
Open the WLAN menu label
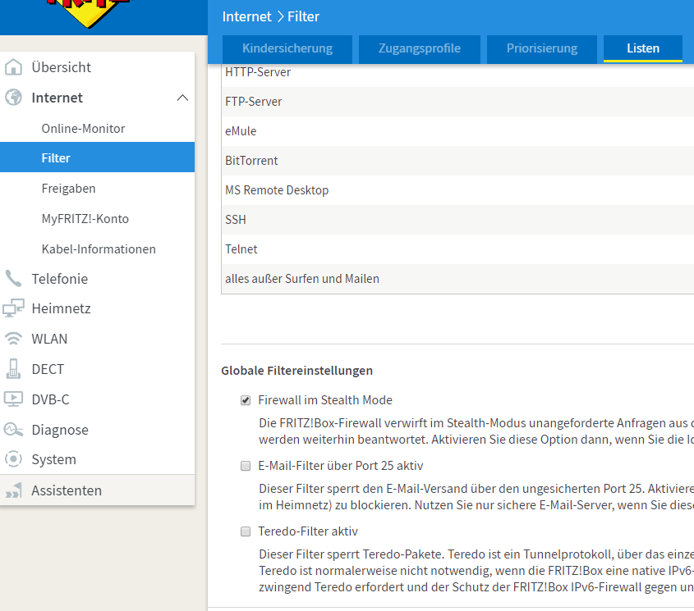[49, 339]
